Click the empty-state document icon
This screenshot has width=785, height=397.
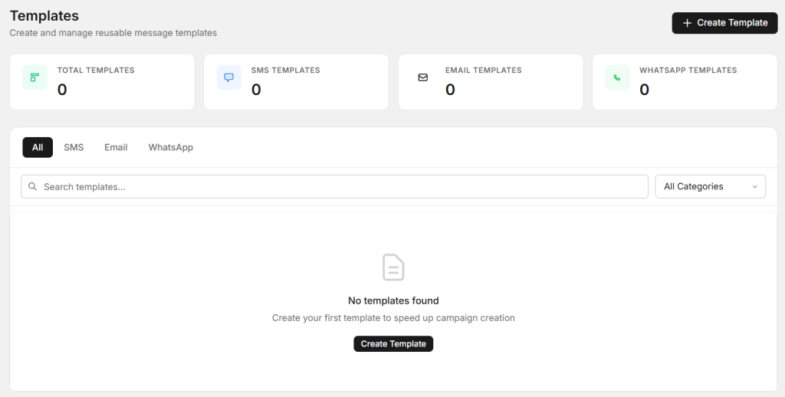(393, 267)
